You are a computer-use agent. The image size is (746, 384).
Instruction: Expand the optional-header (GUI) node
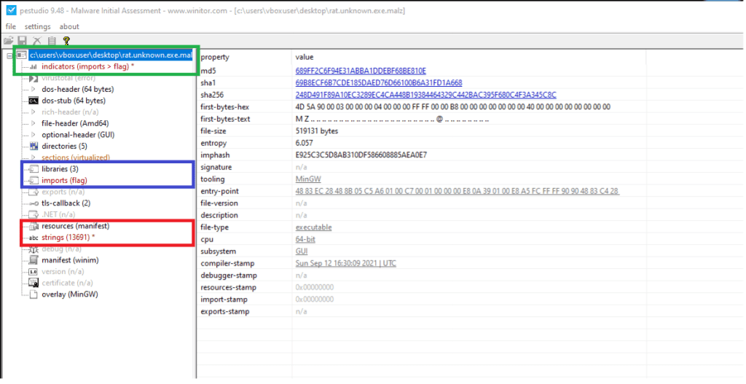tap(33, 135)
